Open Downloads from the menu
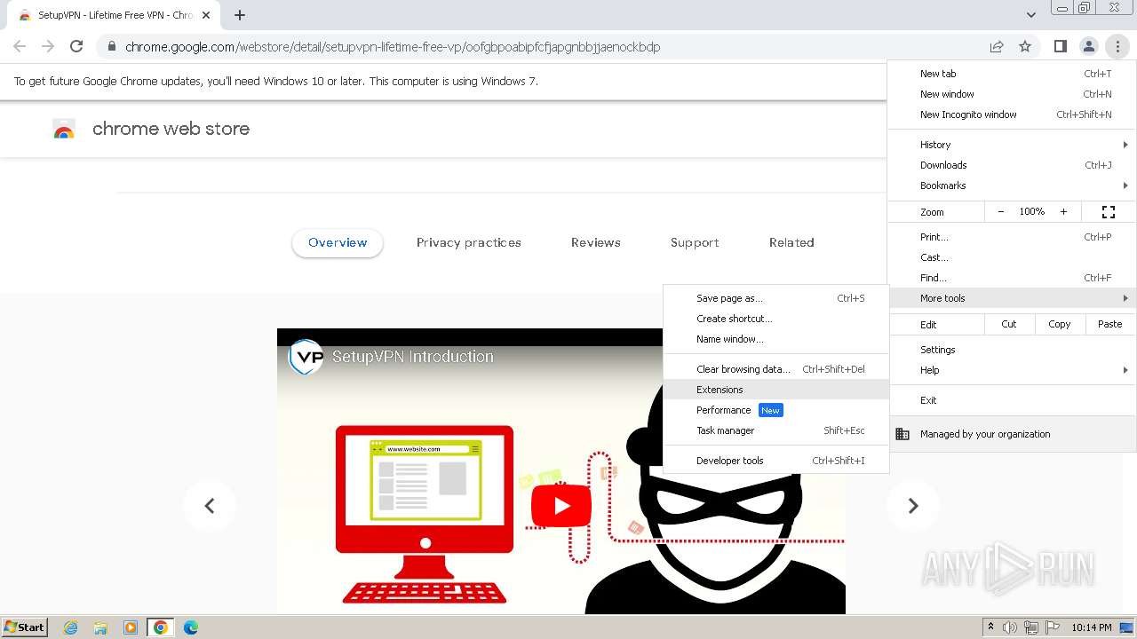The image size is (1137, 639). pyautogui.click(x=1012, y=165)
